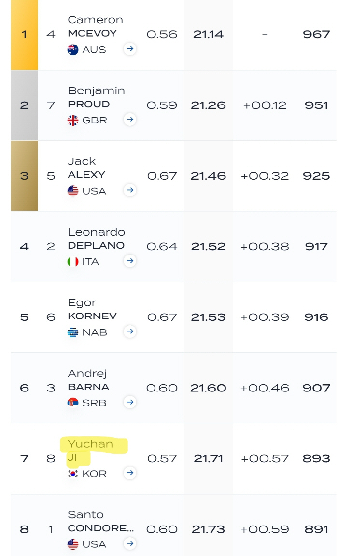Select the name Benjamin PROUD

96,97
